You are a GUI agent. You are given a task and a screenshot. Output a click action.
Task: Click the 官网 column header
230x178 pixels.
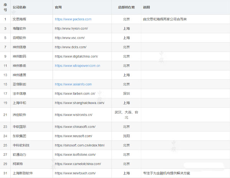point(58,7)
